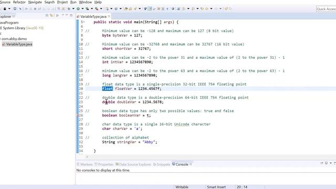Click 'booleanVar' on line 26
This screenshot has width=336, height=189.
tap(130, 115)
